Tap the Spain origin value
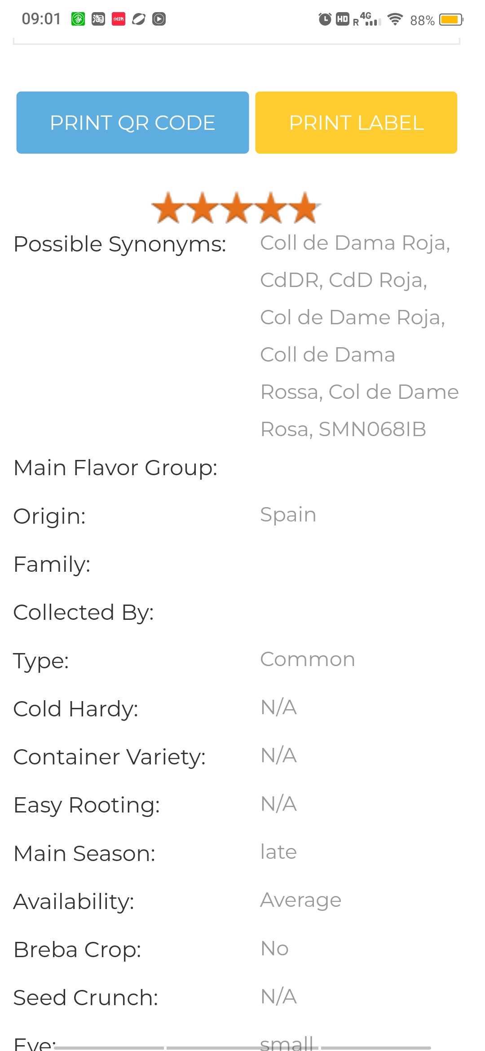Image resolution: width=485 pixels, height=1051 pixels. (x=288, y=515)
